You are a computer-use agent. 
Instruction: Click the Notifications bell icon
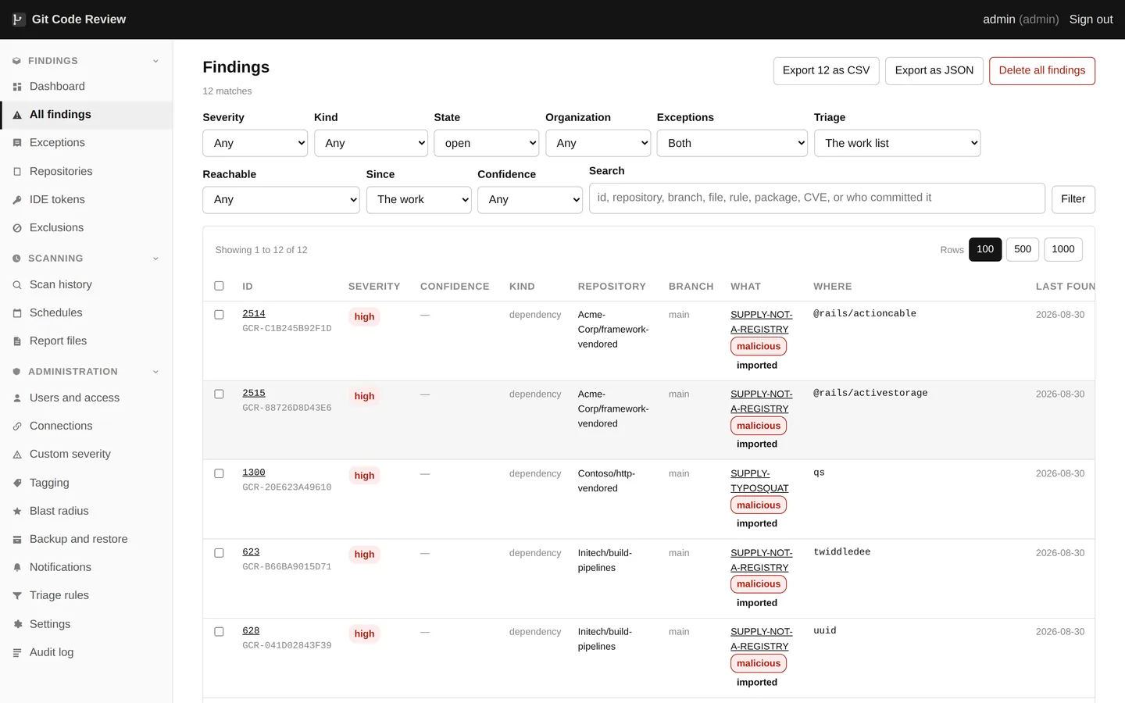click(17, 568)
